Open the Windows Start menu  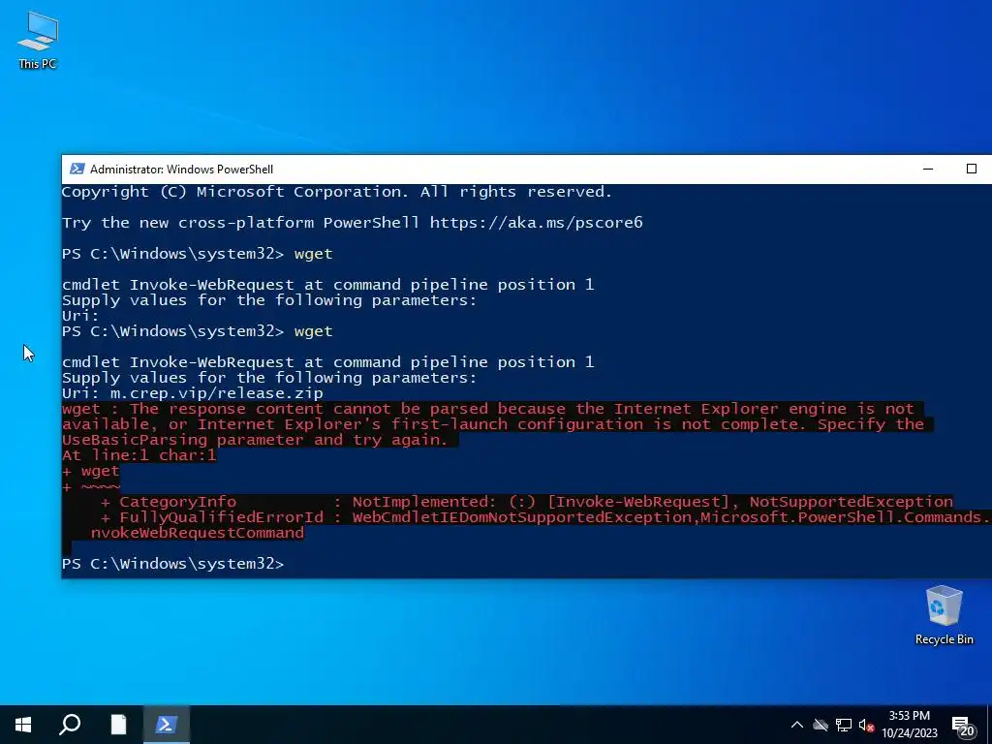tap(23, 725)
